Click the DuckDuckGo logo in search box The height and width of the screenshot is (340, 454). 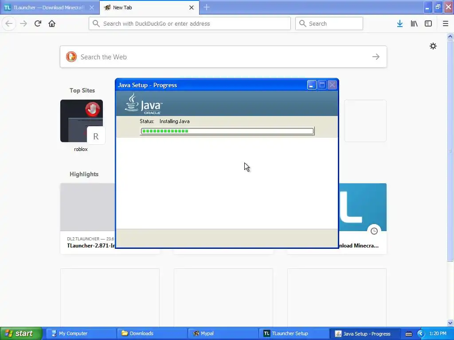point(71,57)
